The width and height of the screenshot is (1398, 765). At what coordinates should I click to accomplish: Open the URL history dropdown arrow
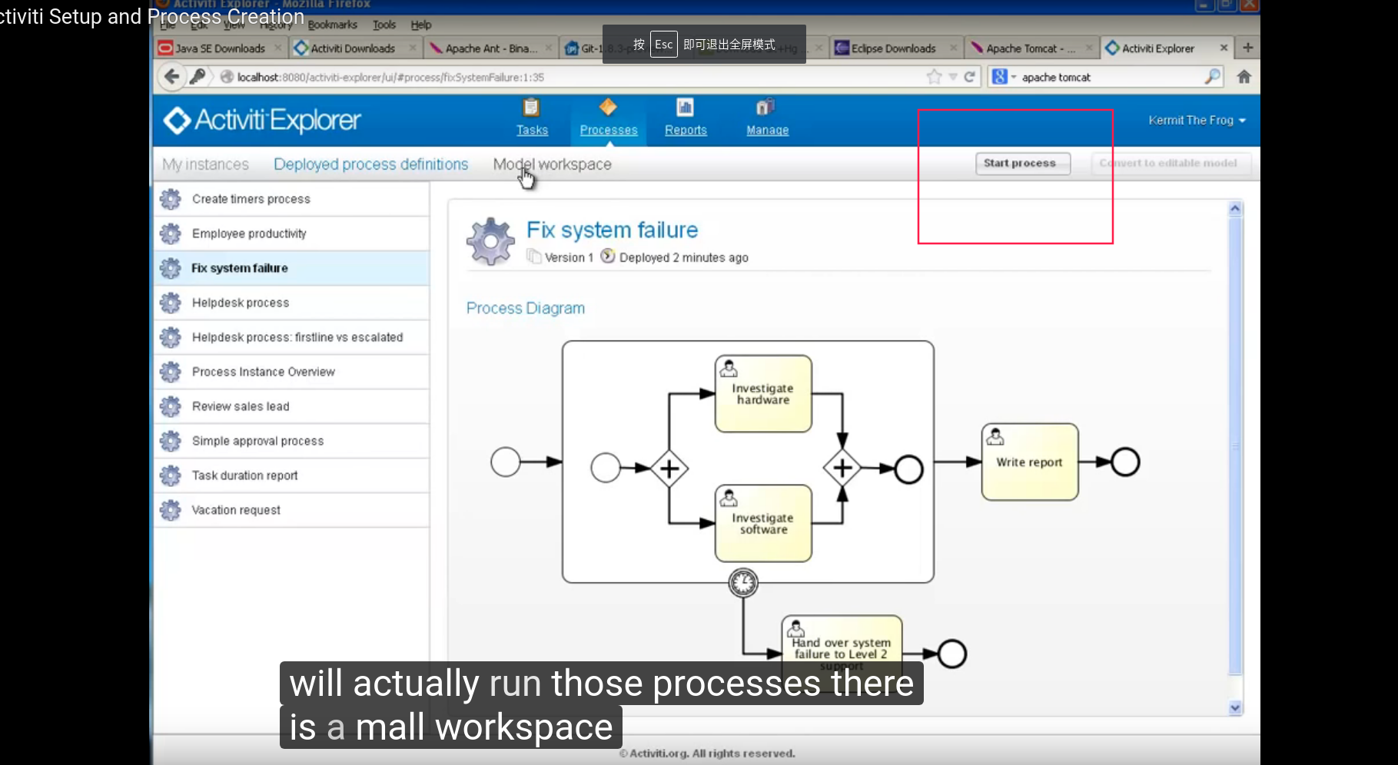pos(953,77)
